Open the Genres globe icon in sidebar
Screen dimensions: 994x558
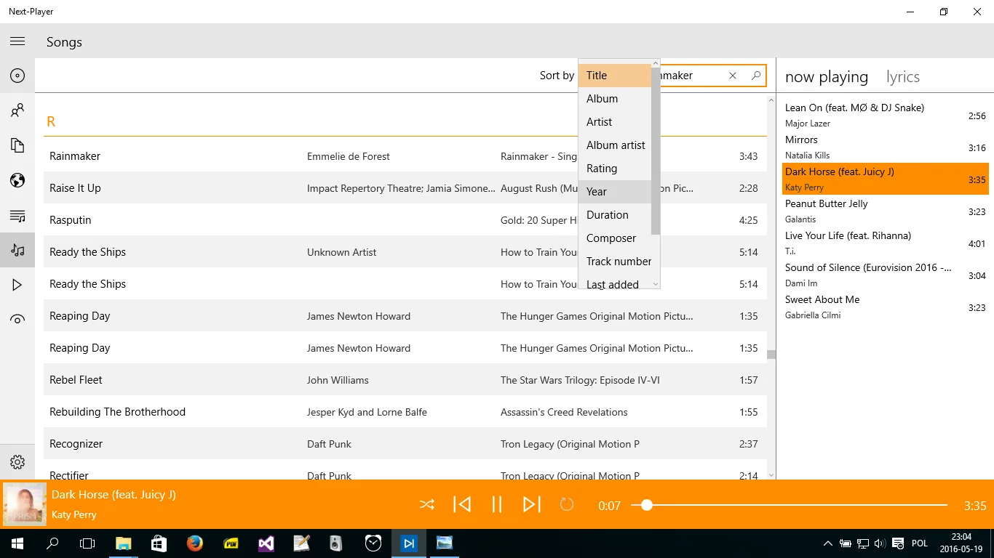coord(17,180)
